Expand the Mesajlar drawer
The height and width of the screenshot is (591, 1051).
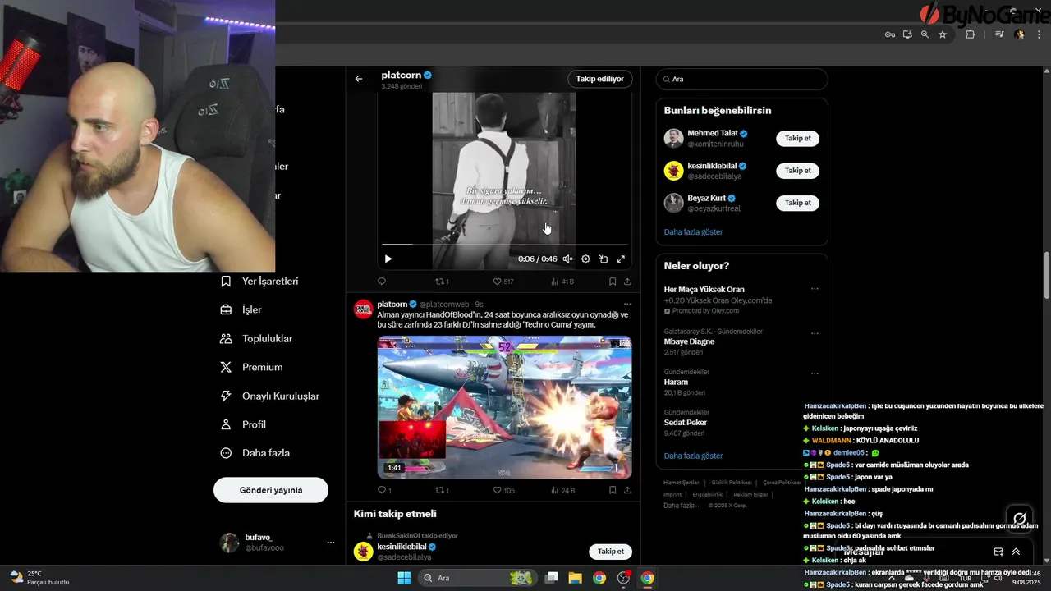[1016, 552]
